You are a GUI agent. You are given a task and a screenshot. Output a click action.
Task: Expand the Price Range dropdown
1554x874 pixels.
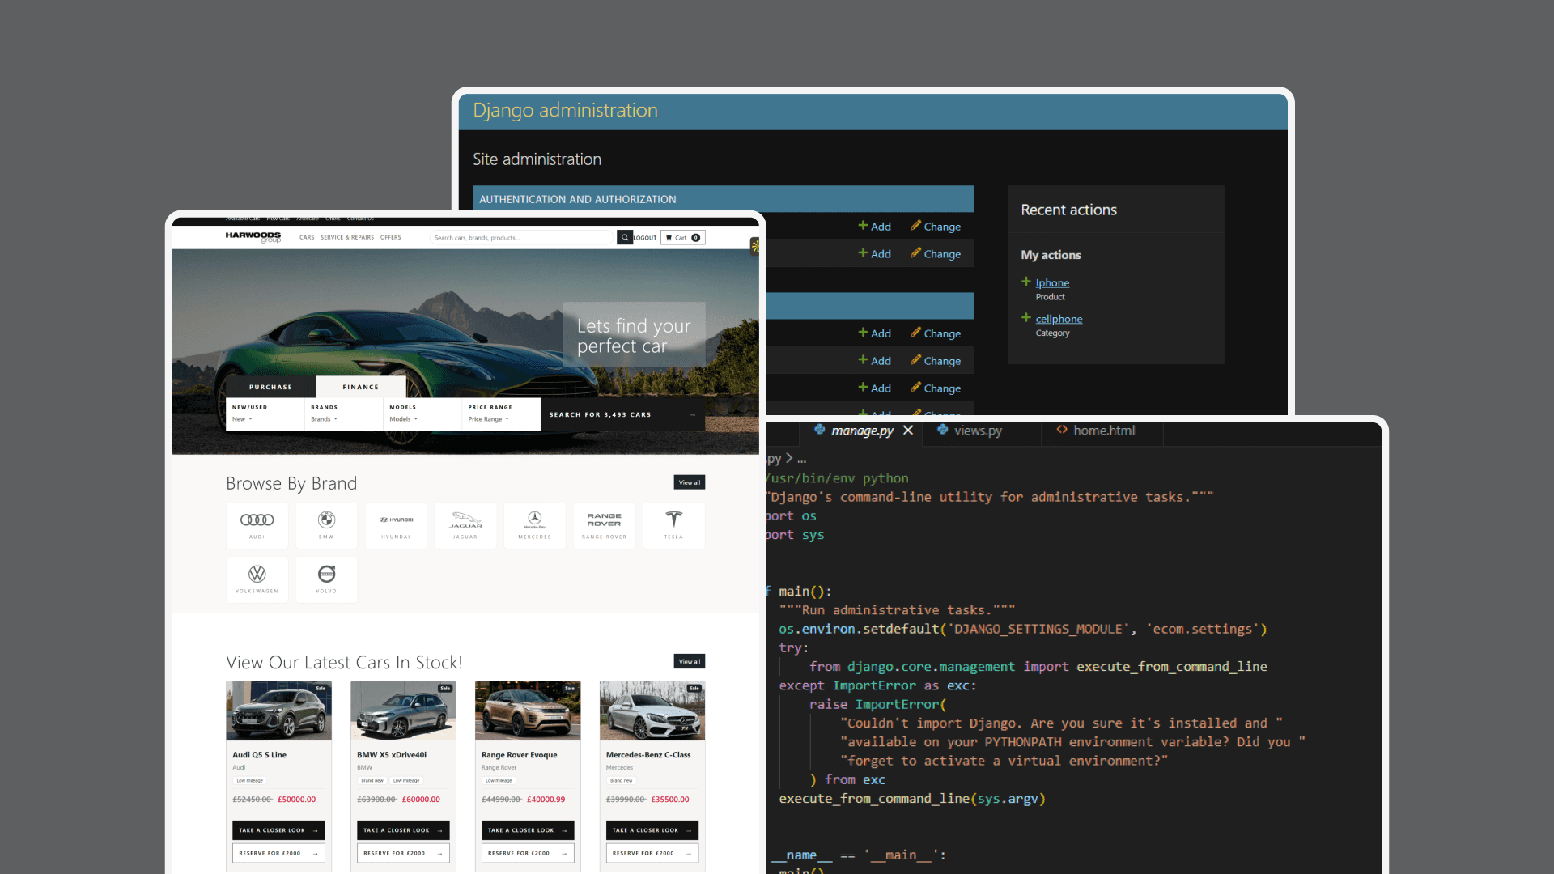point(488,419)
